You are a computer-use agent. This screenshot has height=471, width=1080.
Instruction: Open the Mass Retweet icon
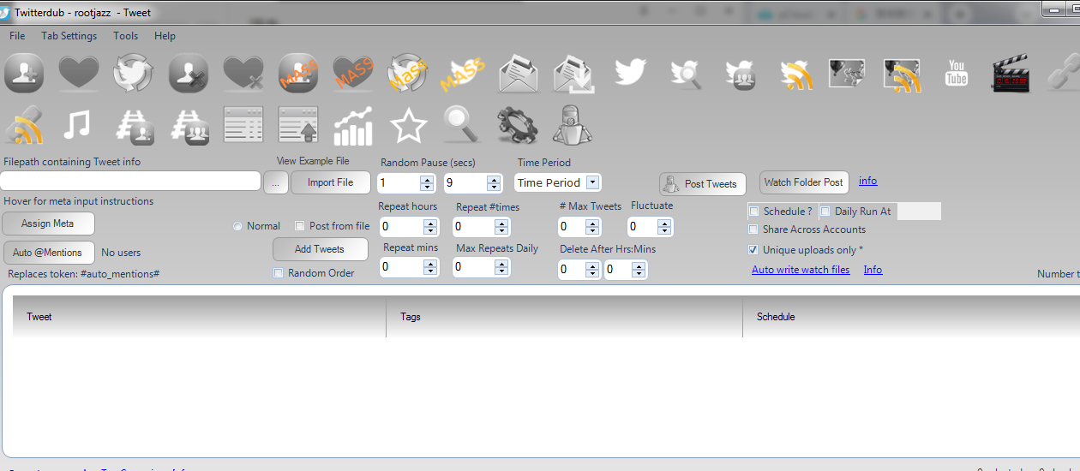click(x=408, y=73)
